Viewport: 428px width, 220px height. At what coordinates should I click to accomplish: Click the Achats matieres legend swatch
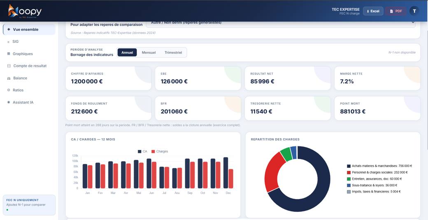[349, 166]
